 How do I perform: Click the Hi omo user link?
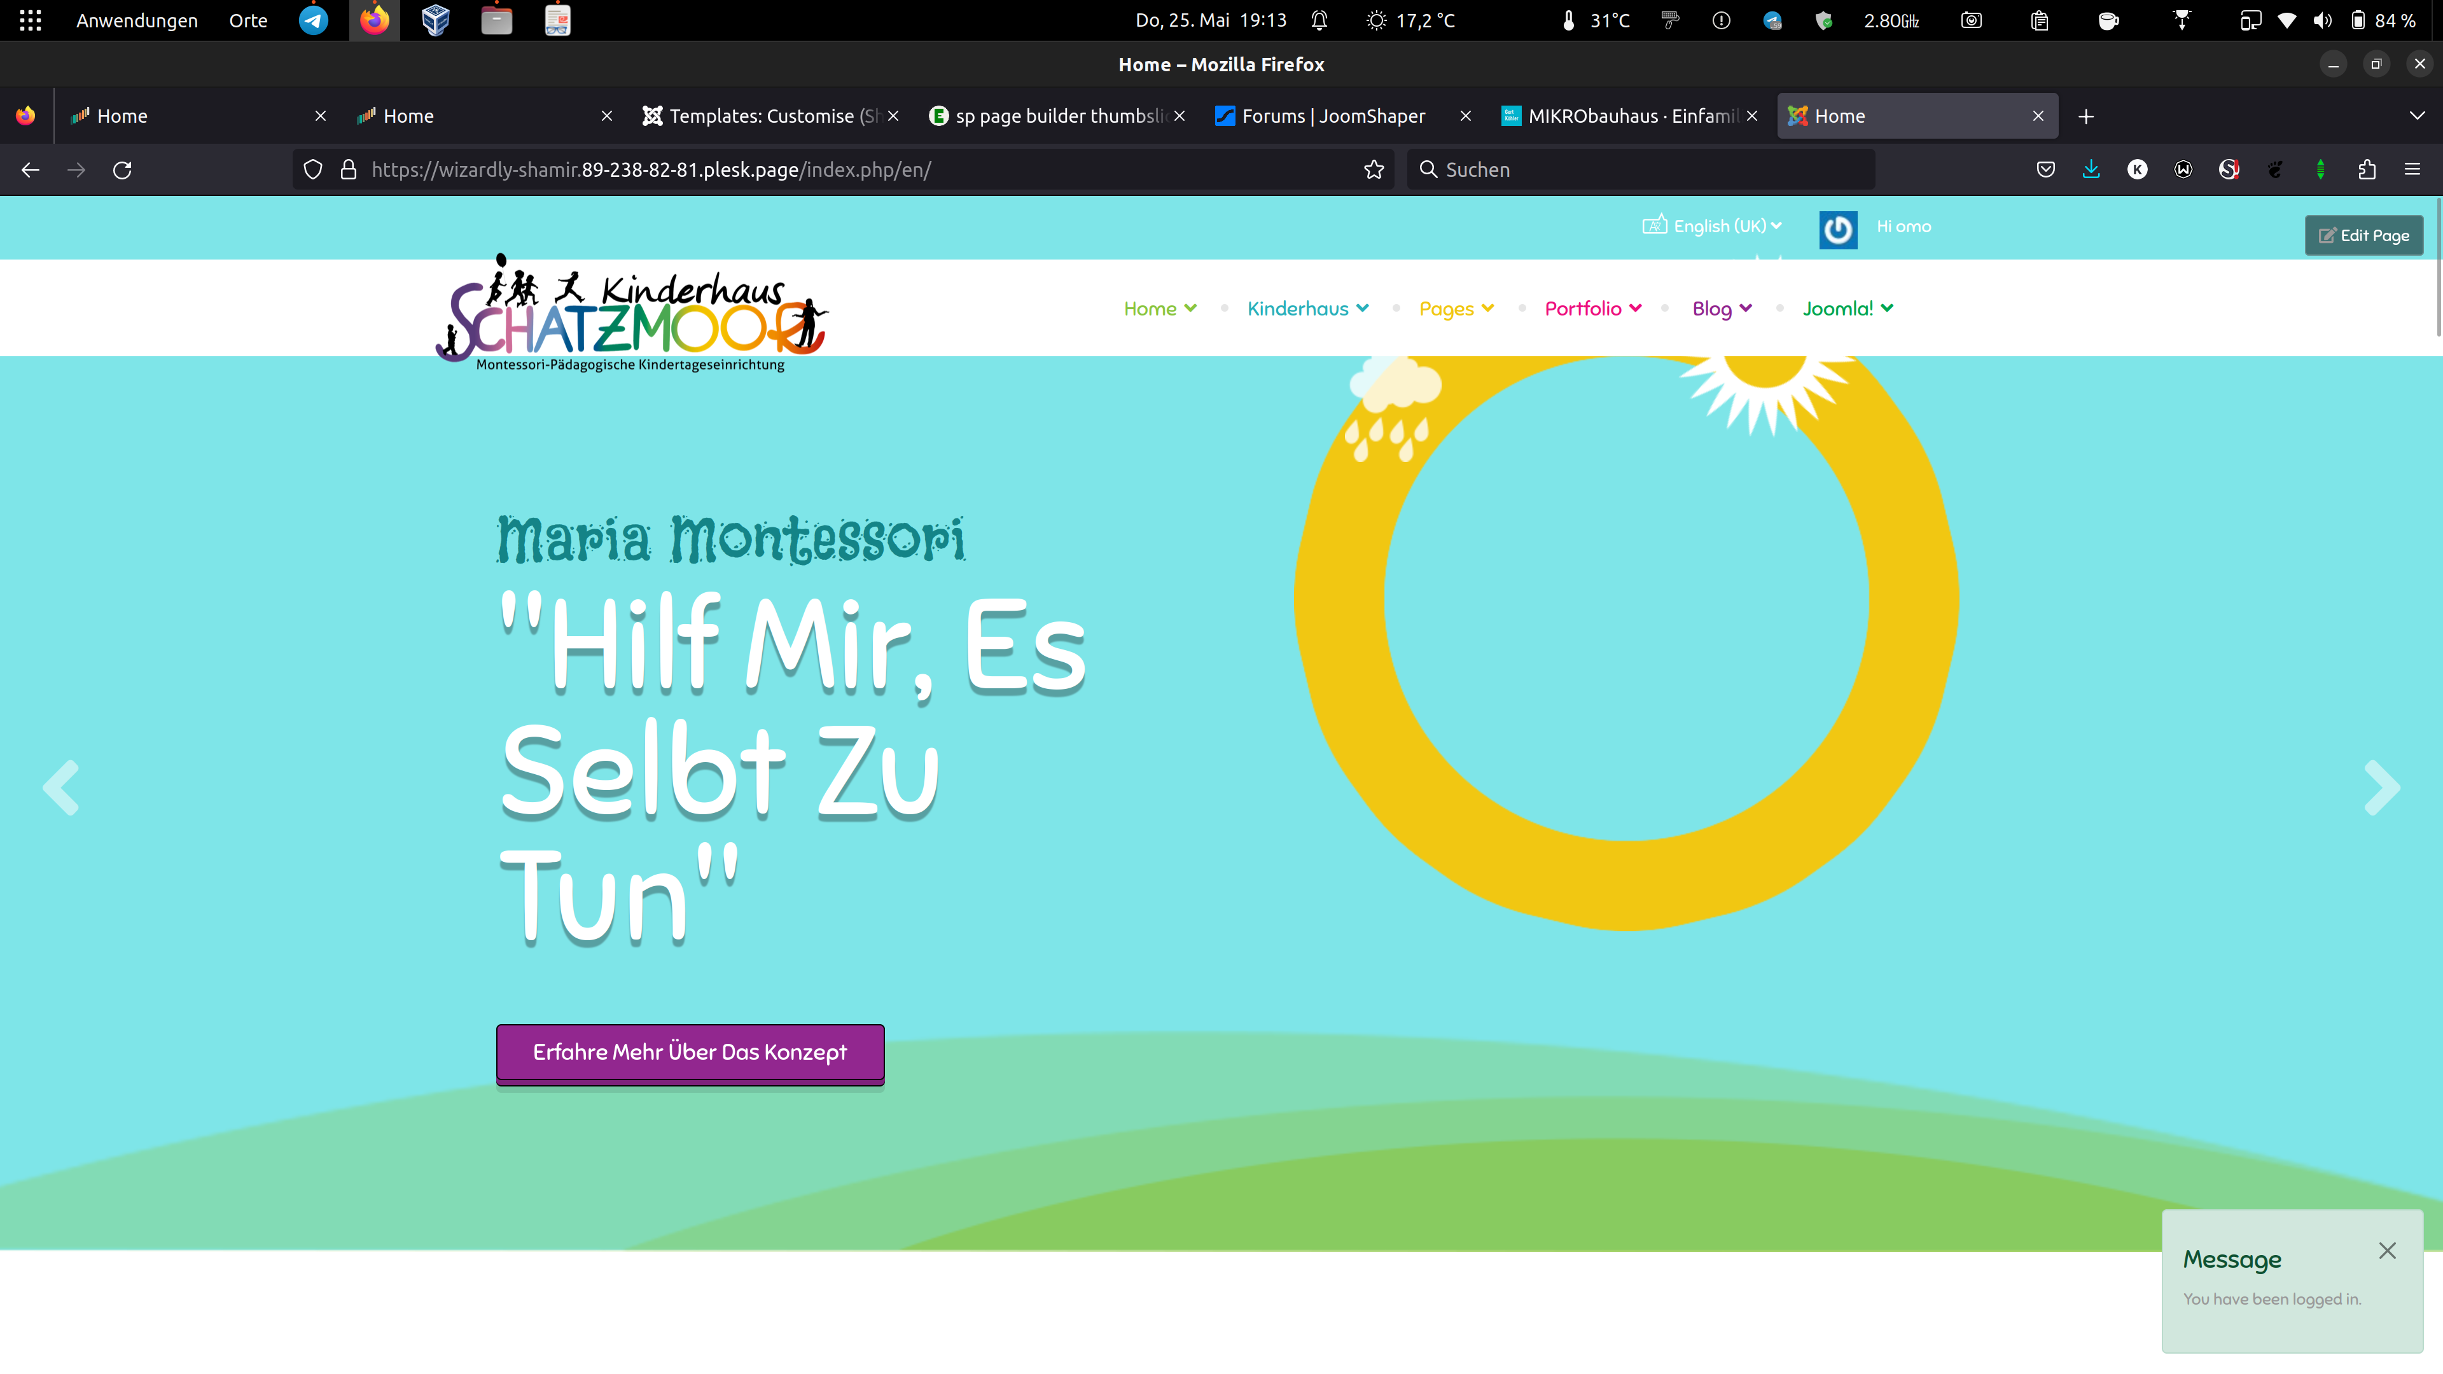pyautogui.click(x=1904, y=226)
